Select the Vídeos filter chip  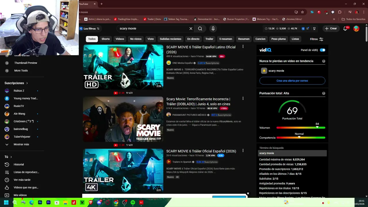tap(120, 39)
